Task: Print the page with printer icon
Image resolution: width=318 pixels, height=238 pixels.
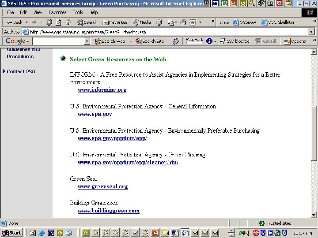Action: tap(183, 22)
